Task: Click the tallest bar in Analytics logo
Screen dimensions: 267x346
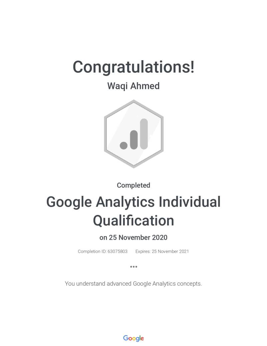Action: (x=144, y=134)
